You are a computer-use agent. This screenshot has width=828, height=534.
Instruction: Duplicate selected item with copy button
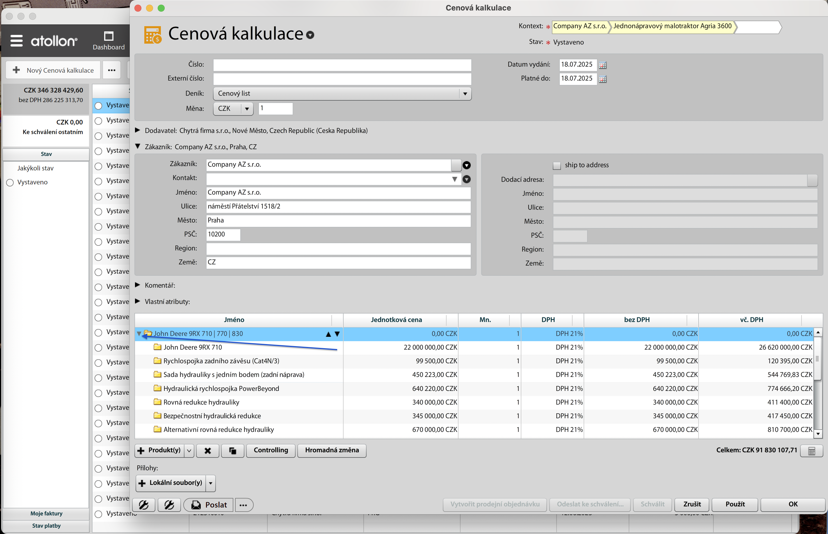(232, 451)
